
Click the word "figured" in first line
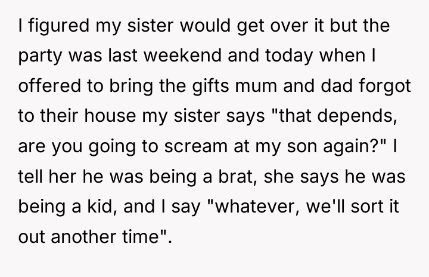(59, 26)
